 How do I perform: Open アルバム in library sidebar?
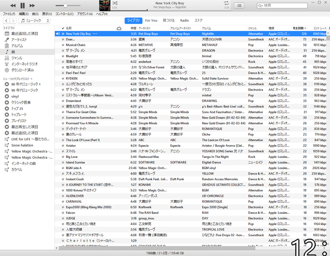pos(17,46)
